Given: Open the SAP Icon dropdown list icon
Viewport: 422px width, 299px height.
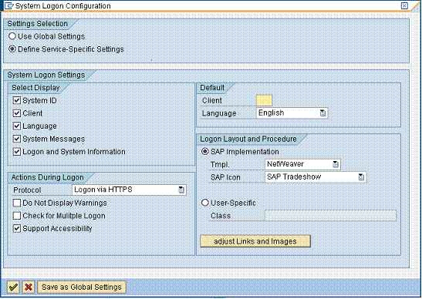Looking at the screenshot, I should (361, 177).
